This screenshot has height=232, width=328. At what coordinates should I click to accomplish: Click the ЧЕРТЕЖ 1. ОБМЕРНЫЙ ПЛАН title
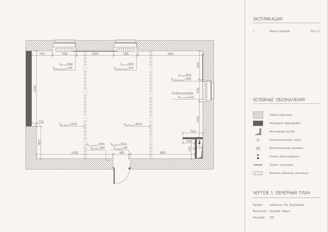tap(281, 193)
